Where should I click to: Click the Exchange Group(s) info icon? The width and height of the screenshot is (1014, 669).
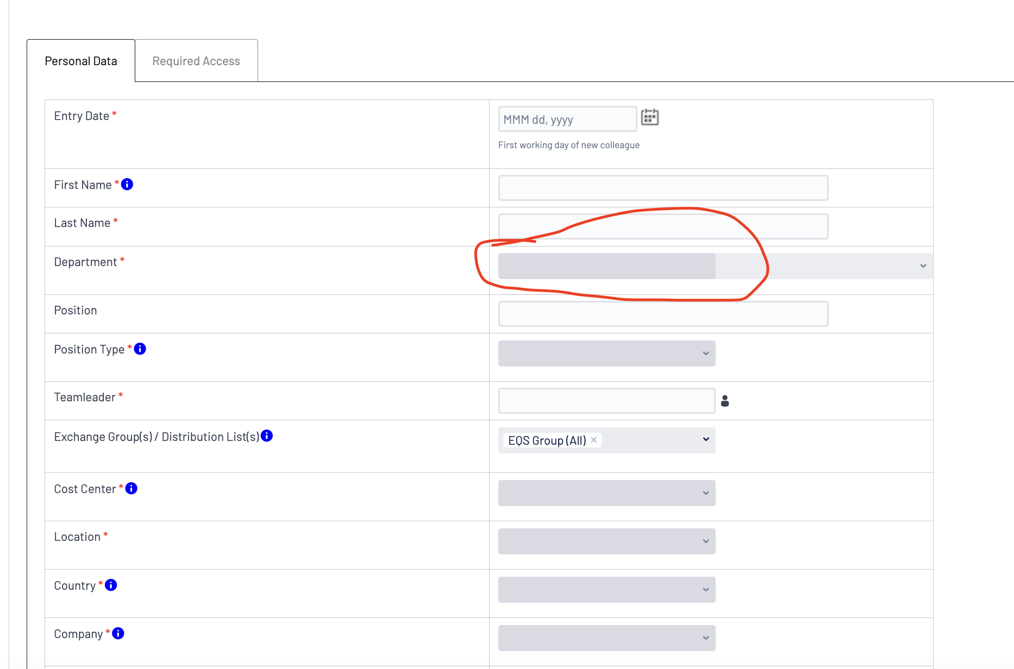(267, 436)
